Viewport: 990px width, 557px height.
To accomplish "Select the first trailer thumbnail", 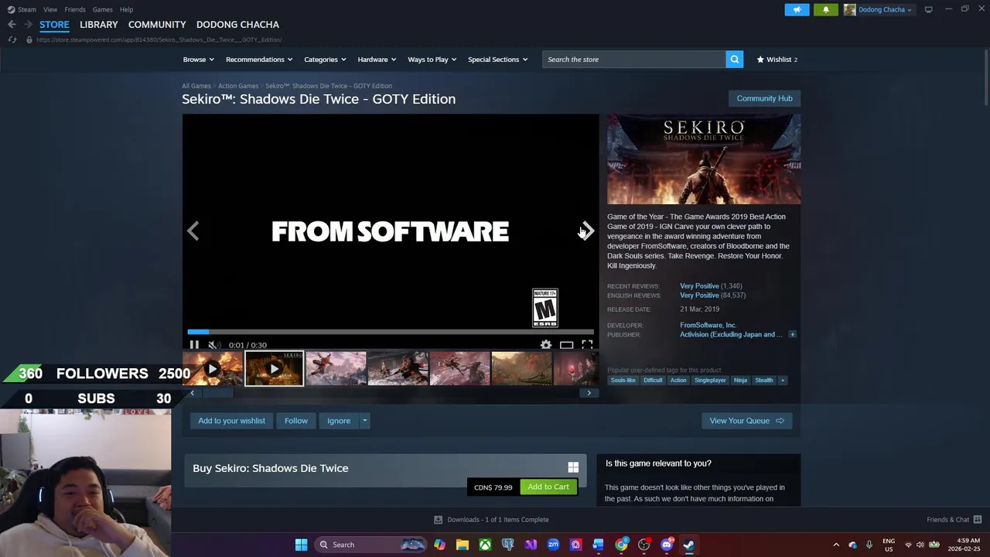I will click(x=213, y=369).
